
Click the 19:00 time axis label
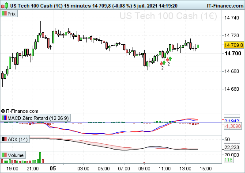point(12,169)
